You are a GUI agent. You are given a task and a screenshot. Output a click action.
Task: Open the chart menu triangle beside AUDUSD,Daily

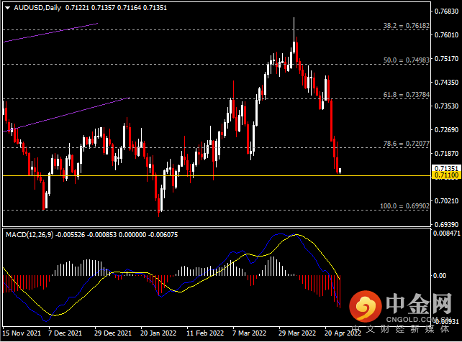click(x=8, y=8)
